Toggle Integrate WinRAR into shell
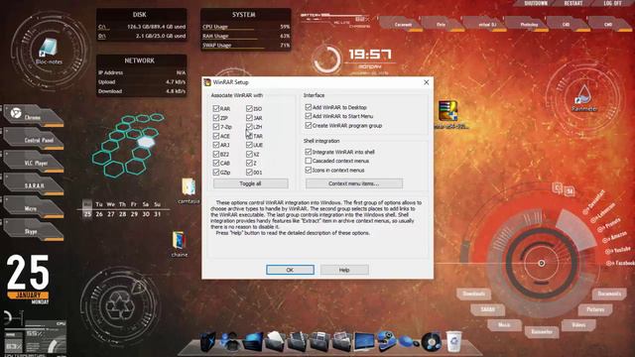Image resolution: width=635 pixels, height=357 pixels. [309, 152]
